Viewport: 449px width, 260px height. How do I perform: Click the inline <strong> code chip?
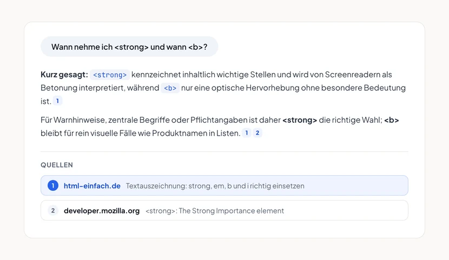point(110,75)
